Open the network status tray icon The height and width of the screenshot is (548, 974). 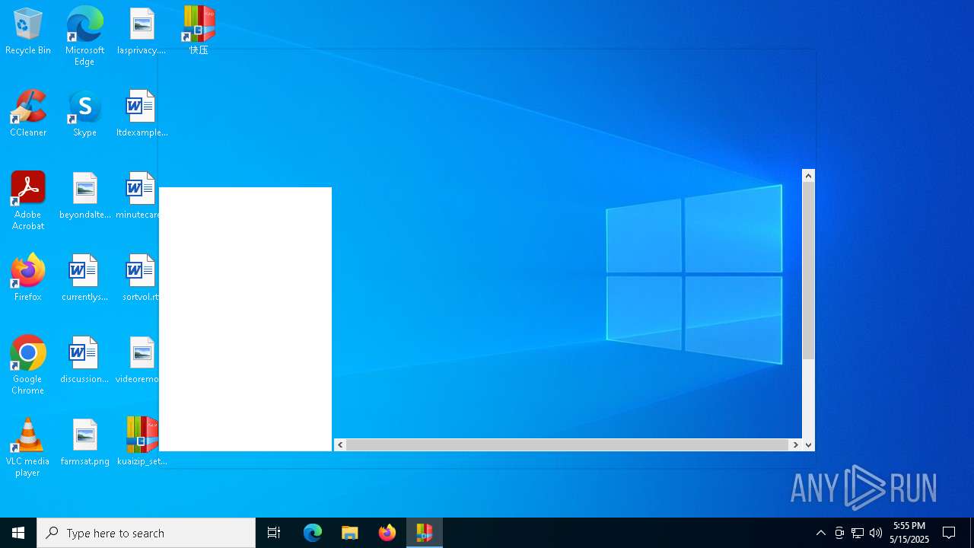[858, 533]
